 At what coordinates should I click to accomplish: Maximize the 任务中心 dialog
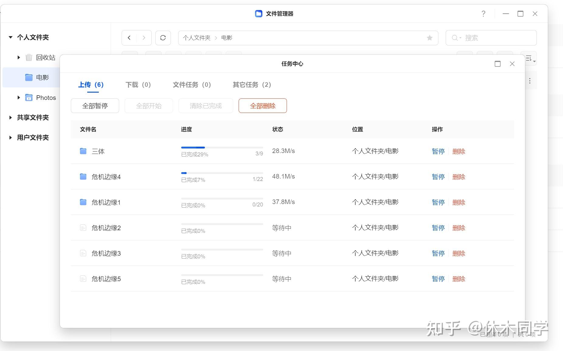click(x=498, y=64)
